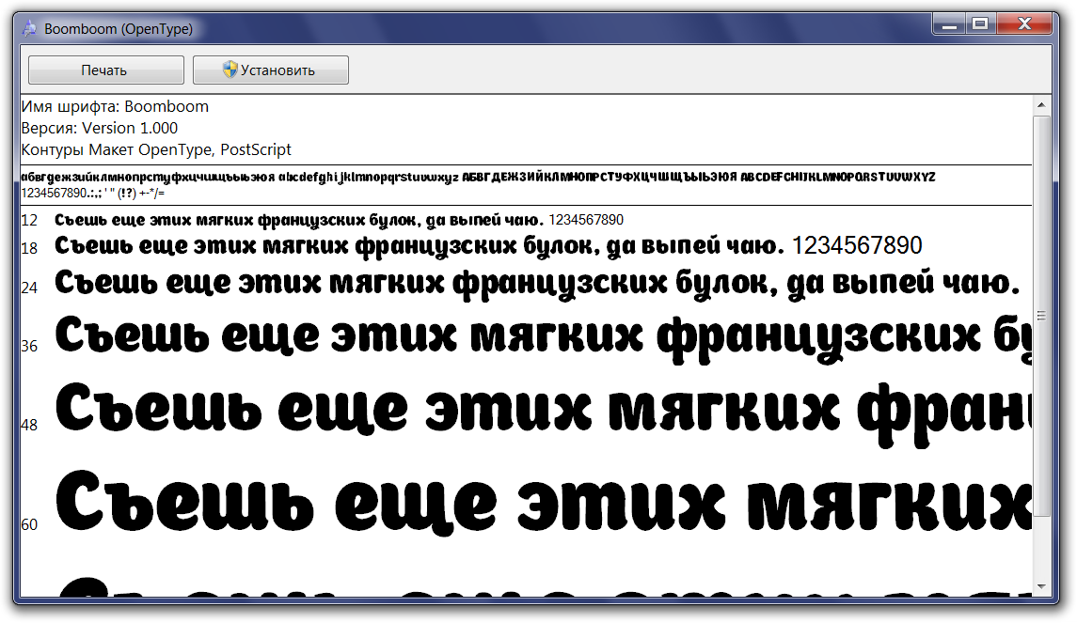The height and width of the screenshot is (623, 1077).
Task: Click the Печать (Print) button
Action: click(x=105, y=70)
